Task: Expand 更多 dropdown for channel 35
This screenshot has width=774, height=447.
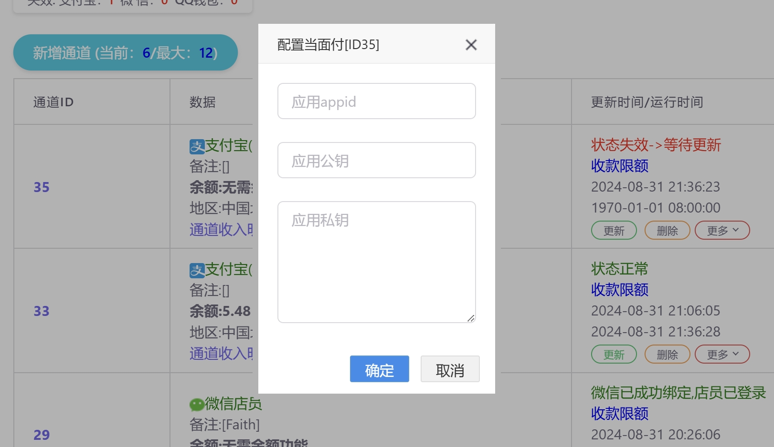Action: pos(722,231)
